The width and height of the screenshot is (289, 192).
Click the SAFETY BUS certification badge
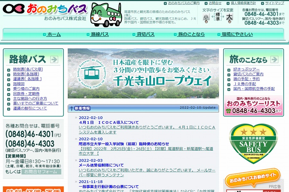pyautogui.click(x=253, y=144)
